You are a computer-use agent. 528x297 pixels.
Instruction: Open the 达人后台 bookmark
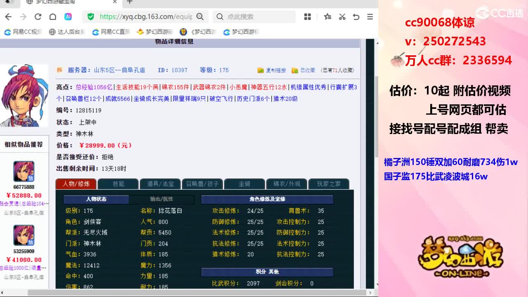[67, 32]
